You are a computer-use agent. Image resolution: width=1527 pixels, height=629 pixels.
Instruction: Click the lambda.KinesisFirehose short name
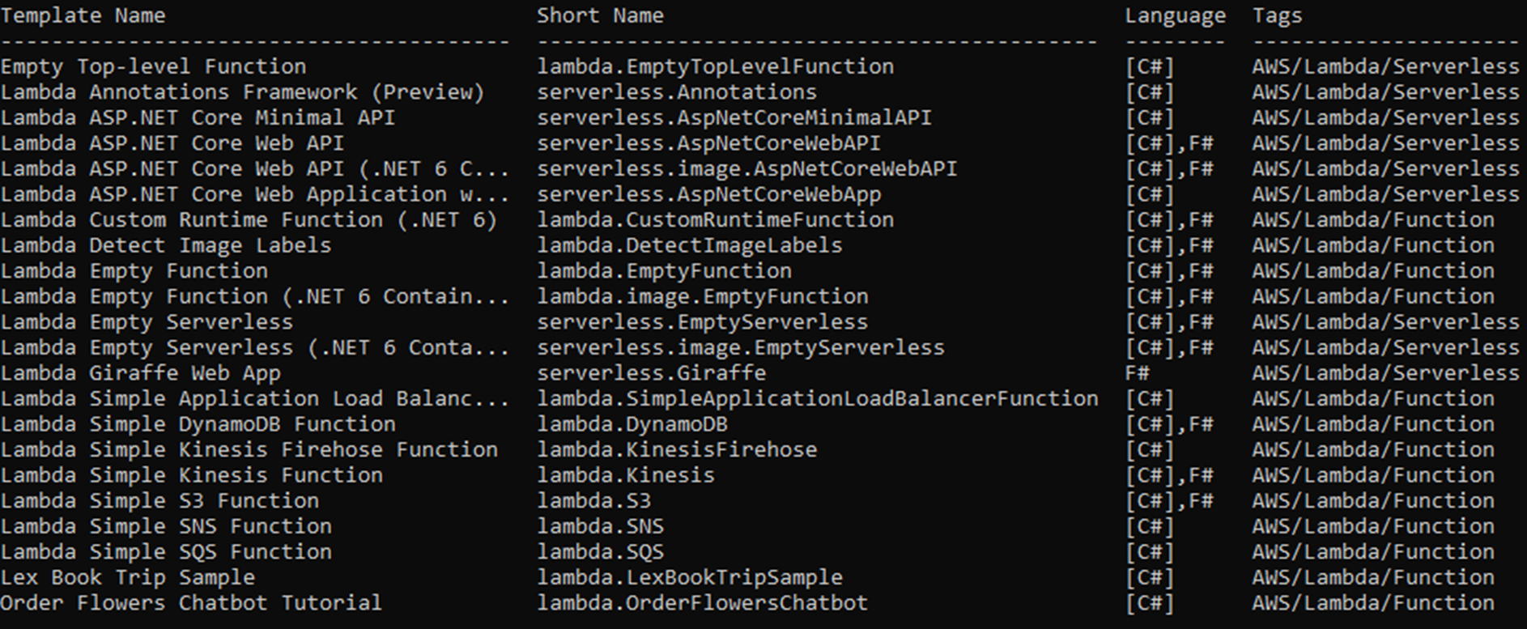pyautogui.click(x=677, y=450)
